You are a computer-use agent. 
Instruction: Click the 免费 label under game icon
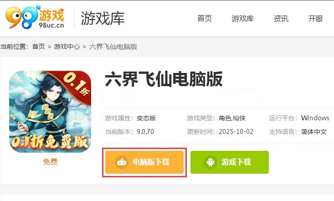(50, 161)
